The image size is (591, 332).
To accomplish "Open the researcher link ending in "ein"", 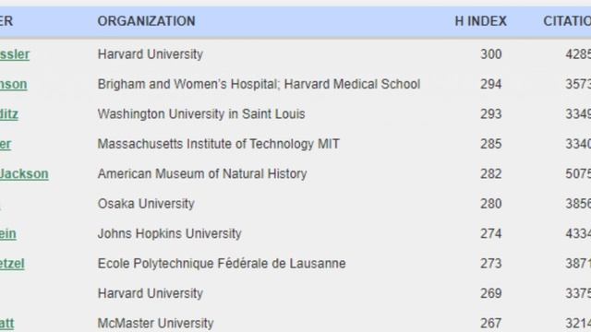I will 8,233.
